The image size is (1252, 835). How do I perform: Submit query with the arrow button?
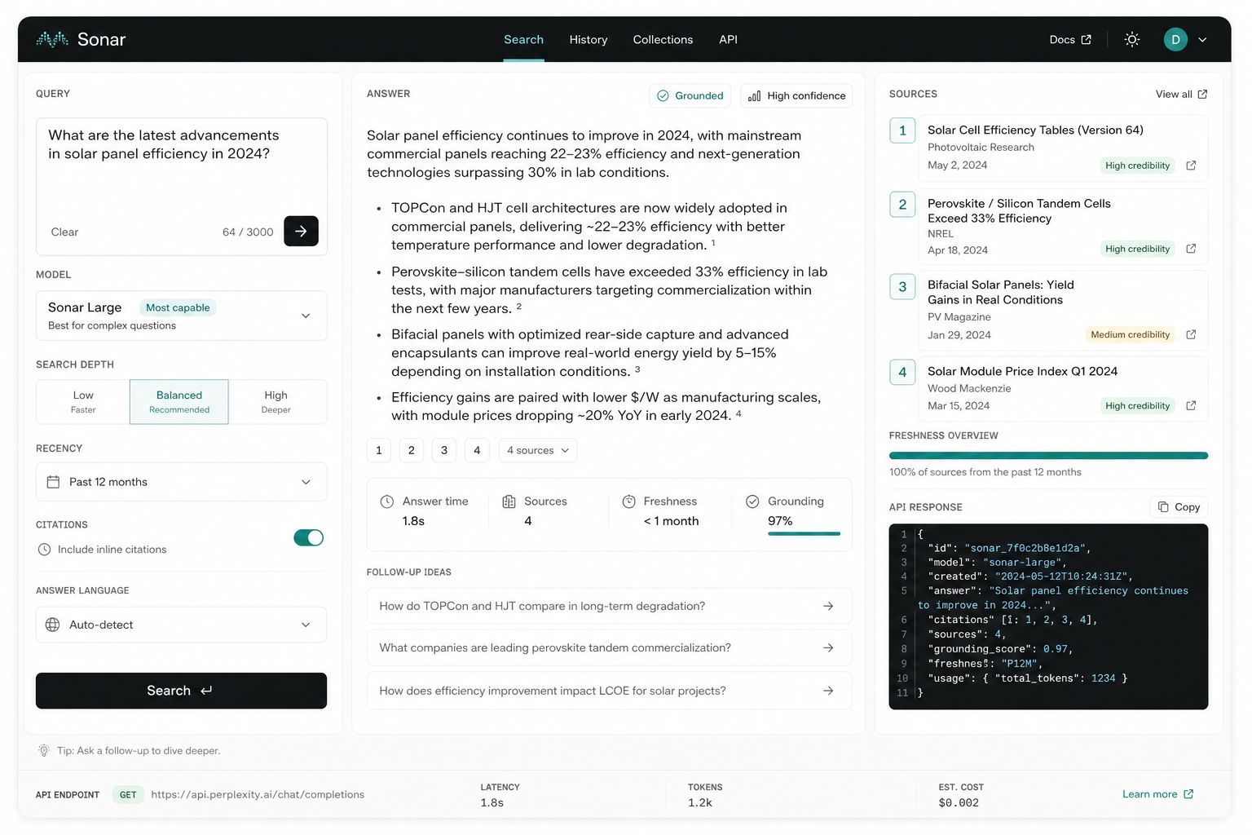[x=301, y=232]
